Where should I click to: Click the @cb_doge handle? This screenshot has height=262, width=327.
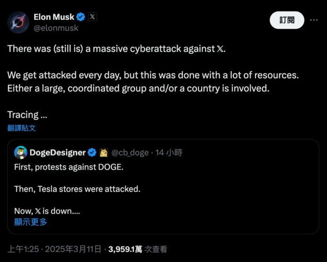tap(130, 152)
